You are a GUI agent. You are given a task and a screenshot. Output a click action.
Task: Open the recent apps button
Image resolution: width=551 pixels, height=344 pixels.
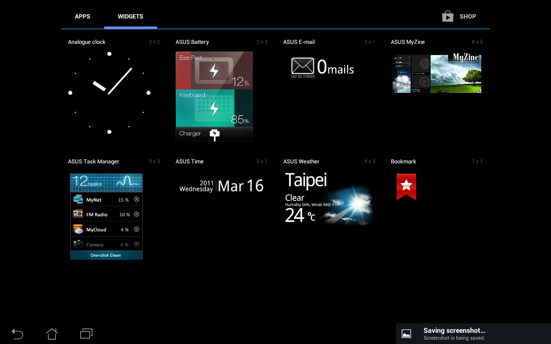click(86, 334)
